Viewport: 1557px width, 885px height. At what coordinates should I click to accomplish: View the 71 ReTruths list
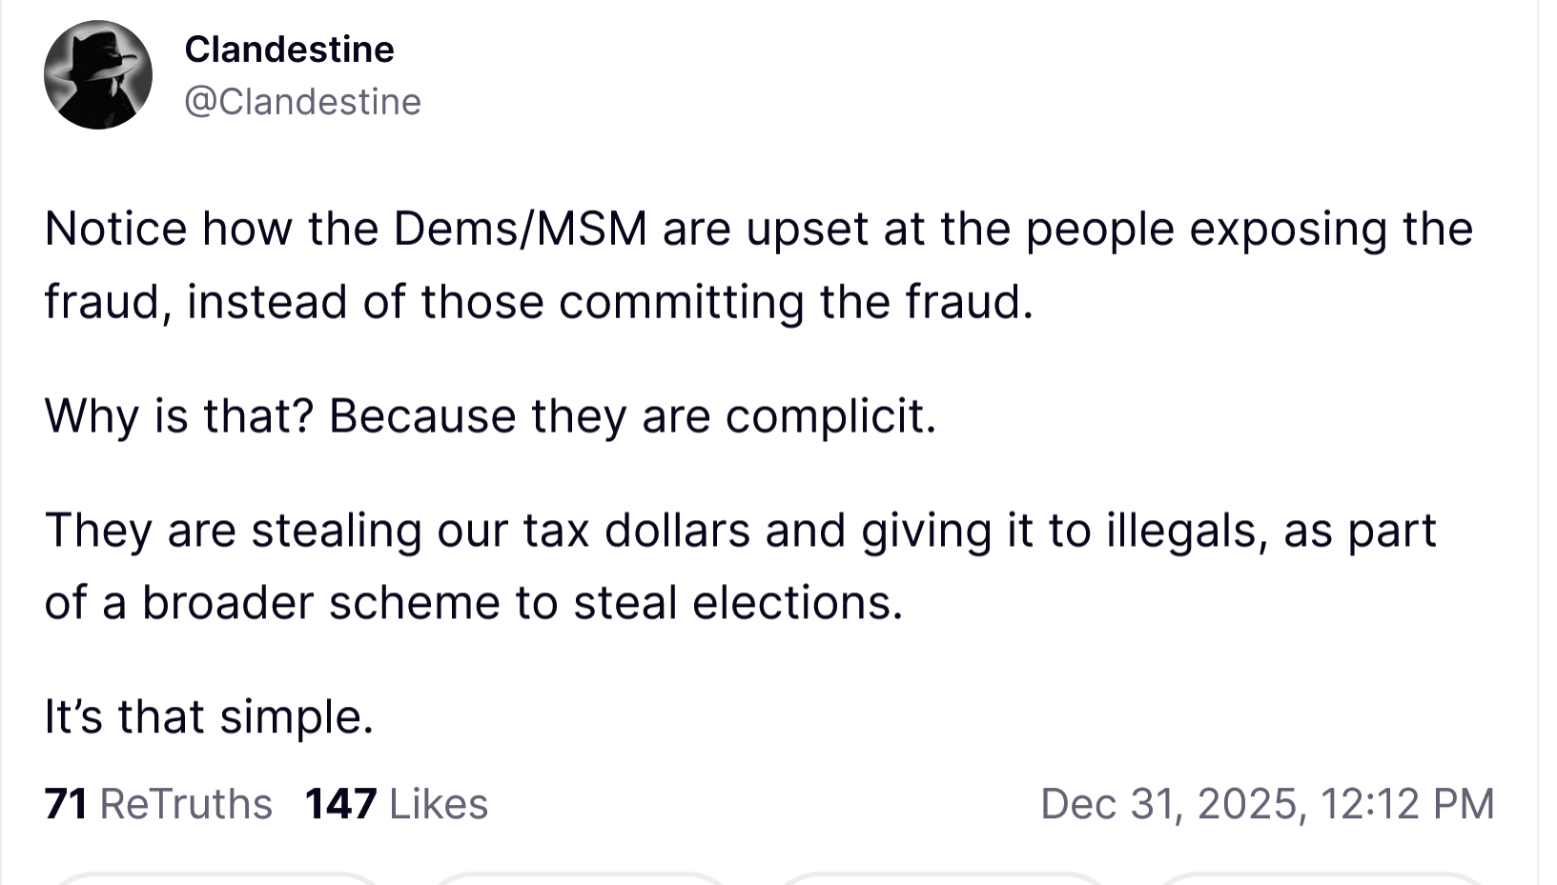pos(158,804)
